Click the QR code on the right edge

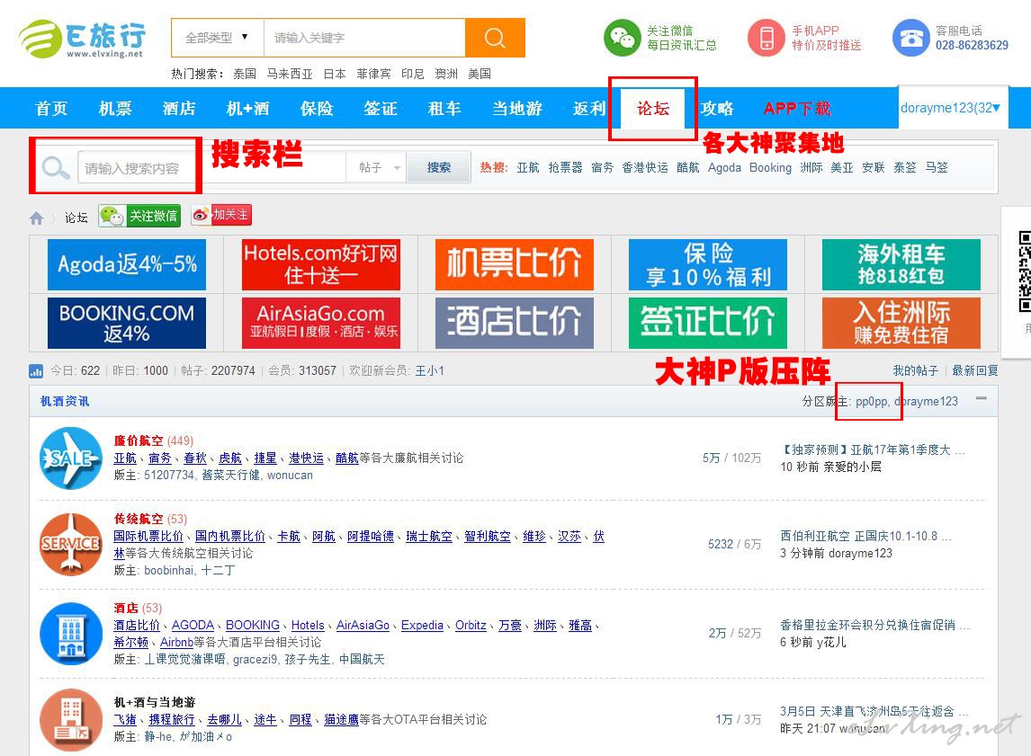point(1025,271)
